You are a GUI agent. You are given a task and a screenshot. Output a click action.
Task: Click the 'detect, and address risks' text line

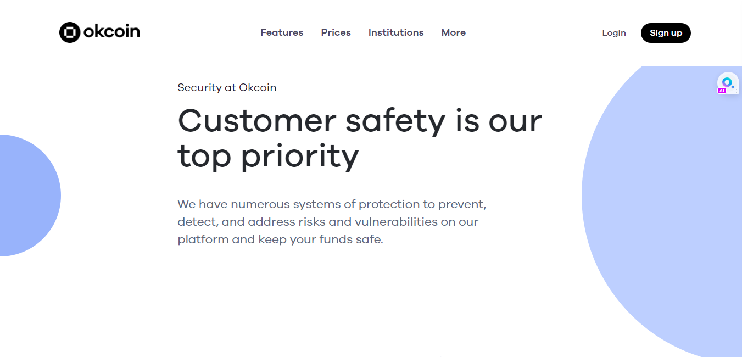328,222
